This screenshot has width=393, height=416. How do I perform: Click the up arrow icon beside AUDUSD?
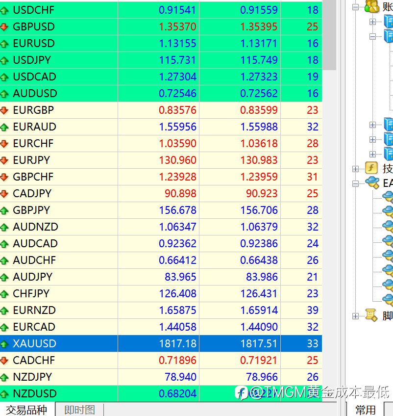point(4,94)
